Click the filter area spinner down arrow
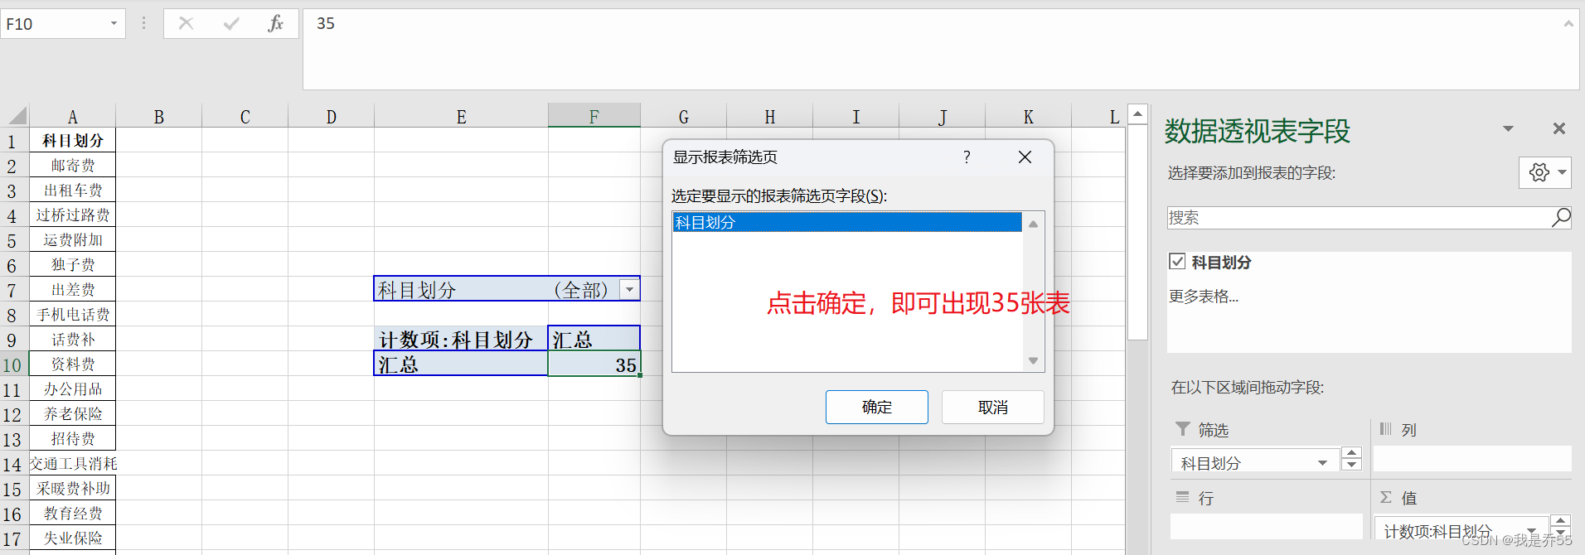The image size is (1585, 555). point(1352,465)
